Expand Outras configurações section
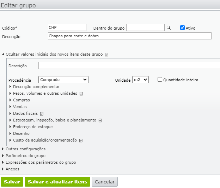The width and height of the screenshot is (220, 188). pos(24,149)
